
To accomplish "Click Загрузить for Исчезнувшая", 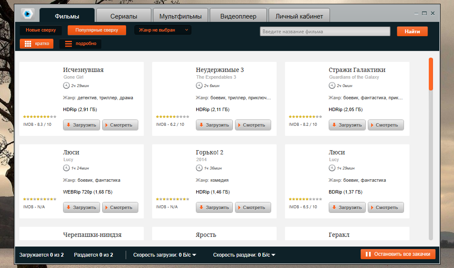I will pos(82,125).
